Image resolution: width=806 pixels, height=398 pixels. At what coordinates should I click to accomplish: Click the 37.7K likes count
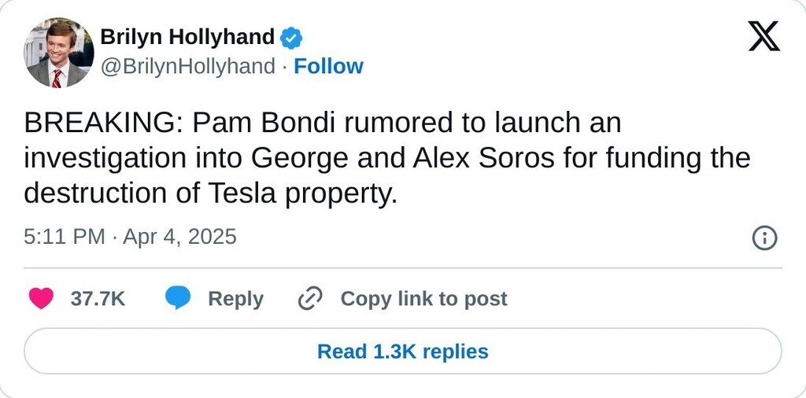click(98, 299)
